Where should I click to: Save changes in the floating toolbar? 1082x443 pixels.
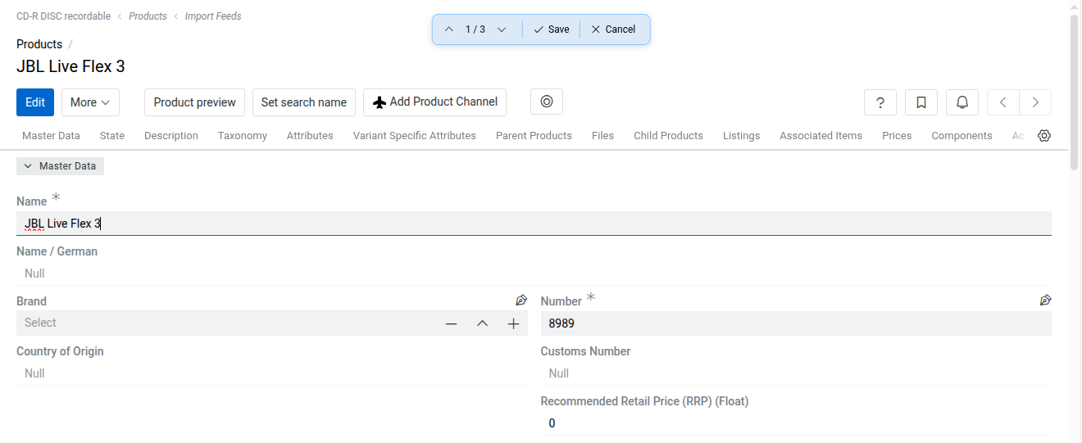point(551,29)
